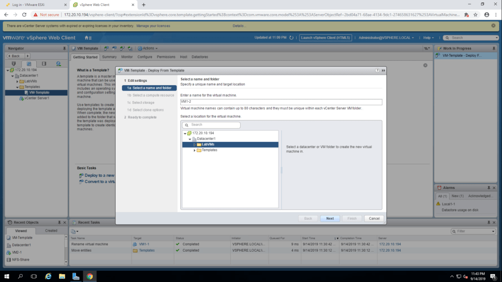
Task: Click the virtual machine name text field
Action: coord(281,102)
